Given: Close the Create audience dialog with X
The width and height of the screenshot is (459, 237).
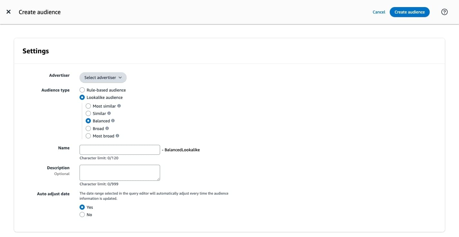Looking at the screenshot, I should (x=9, y=12).
